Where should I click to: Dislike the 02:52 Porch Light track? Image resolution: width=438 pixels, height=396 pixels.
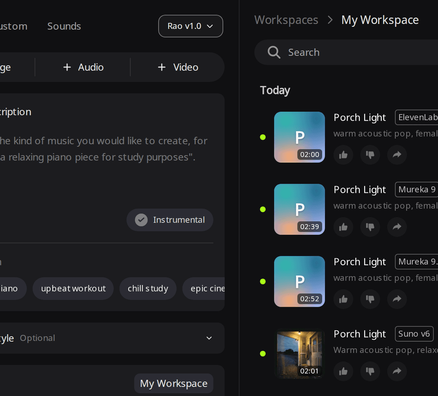pos(370,299)
